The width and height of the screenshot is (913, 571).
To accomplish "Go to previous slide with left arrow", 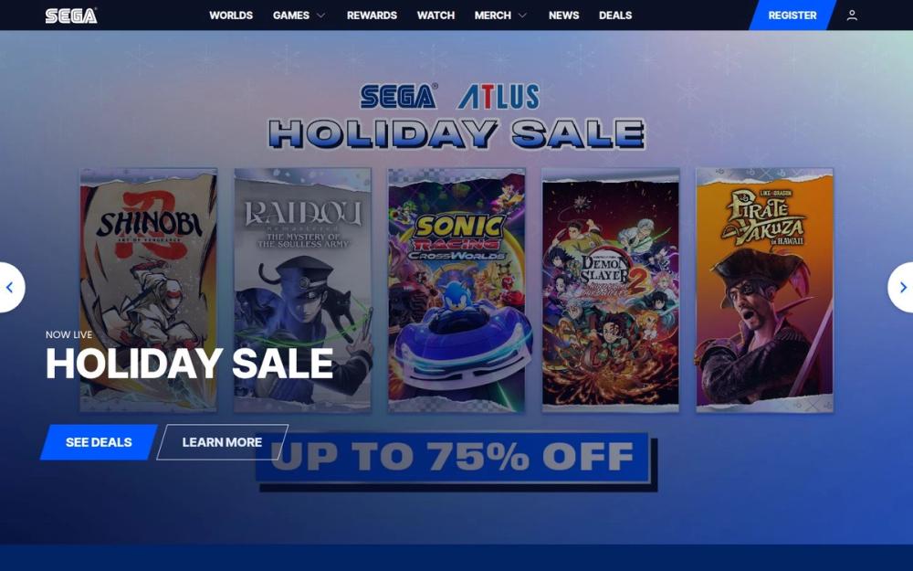I will (9, 287).
